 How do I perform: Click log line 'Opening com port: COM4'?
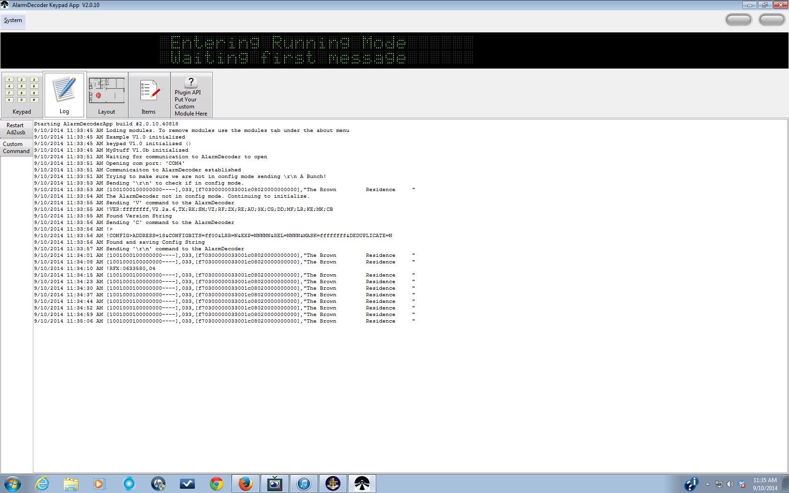109,163
